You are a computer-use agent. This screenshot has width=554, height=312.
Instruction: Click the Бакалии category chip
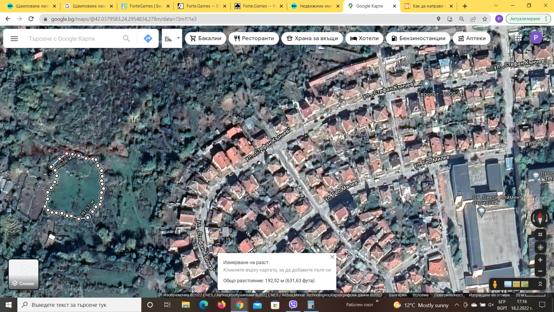pos(206,38)
